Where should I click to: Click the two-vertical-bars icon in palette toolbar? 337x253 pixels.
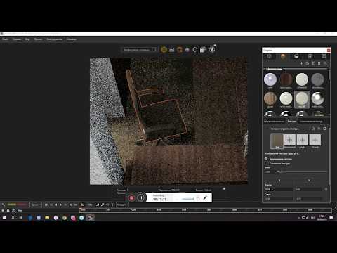point(319,63)
